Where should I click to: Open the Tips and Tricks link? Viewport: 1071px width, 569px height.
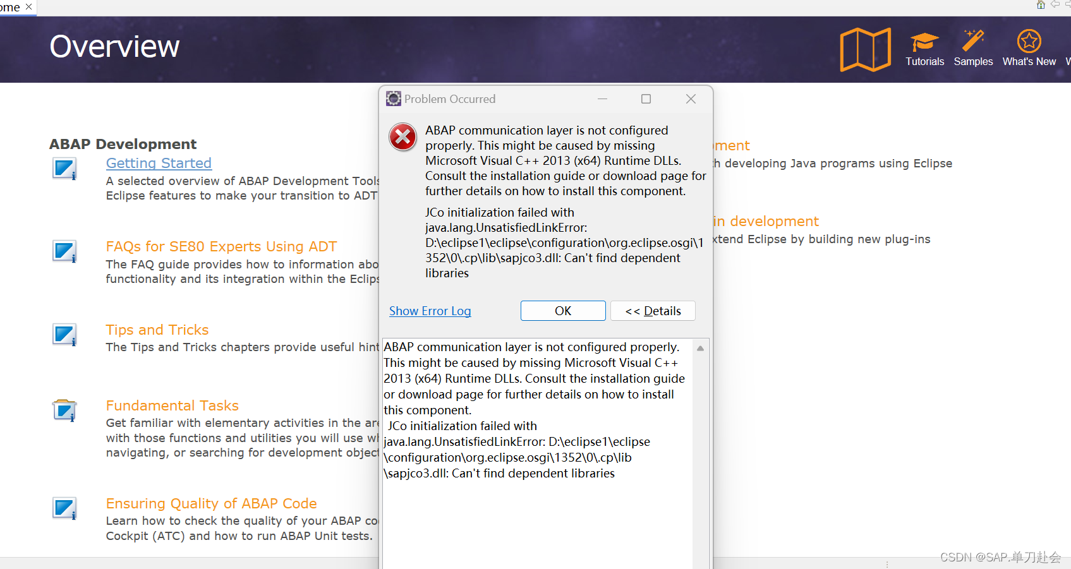pyautogui.click(x=157, y=330)
